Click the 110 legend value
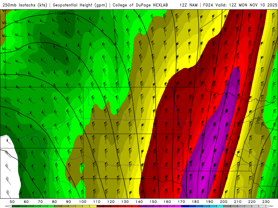The width and height of the screenshot is (278, 208). 97,202
